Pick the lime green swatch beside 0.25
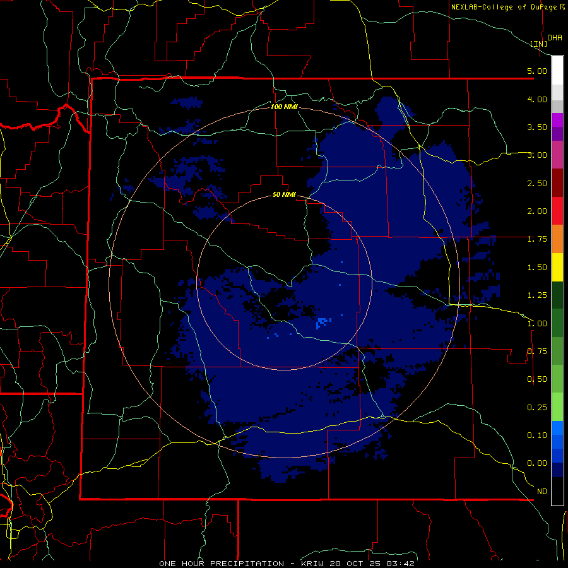Screen dimensions: 568x568 click(x=557, y=407)
